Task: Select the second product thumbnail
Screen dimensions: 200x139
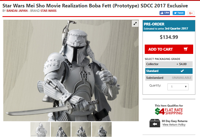Action: click(x=61, y=129)
